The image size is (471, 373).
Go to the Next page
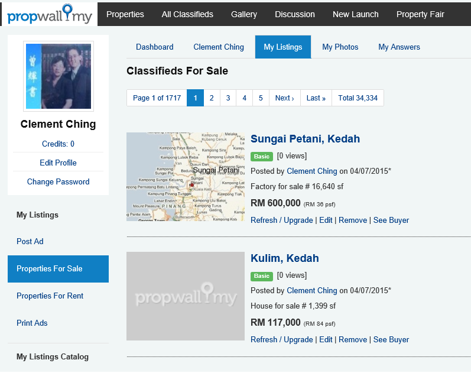coord(285,98)
